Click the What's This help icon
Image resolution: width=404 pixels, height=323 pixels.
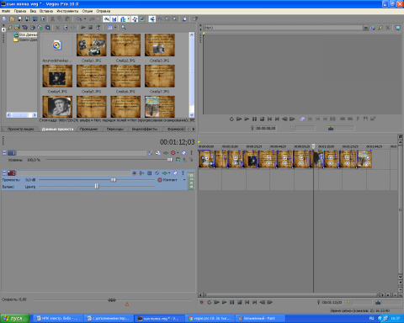[x=195, y=19]
